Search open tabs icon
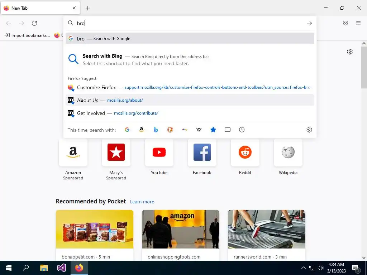This screenshot has width=367, height=275. point(228,130)
